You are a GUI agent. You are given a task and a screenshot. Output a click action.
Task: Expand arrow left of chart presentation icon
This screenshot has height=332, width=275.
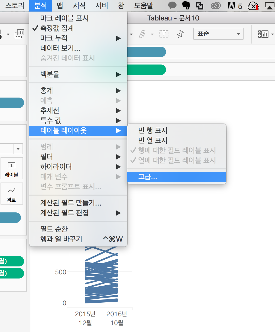coord(8,34)
